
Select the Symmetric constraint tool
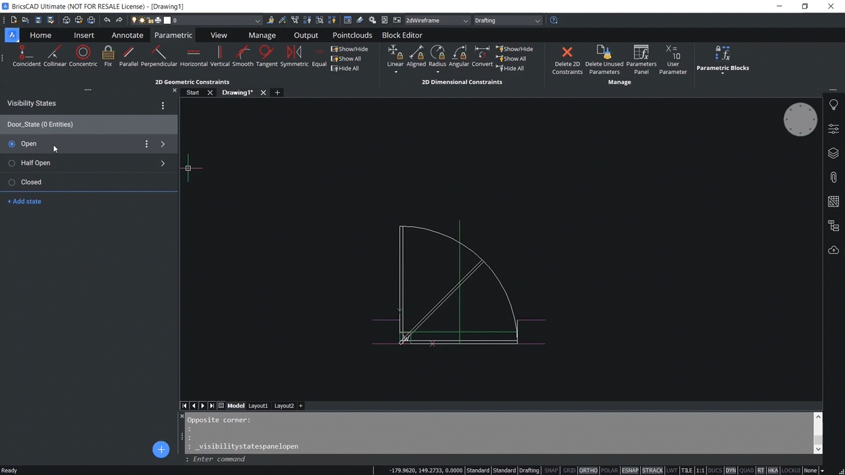pos(294,56)
